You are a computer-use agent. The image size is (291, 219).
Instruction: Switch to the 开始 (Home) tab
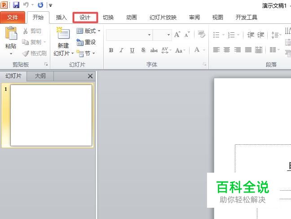click(x=38, y=18)
